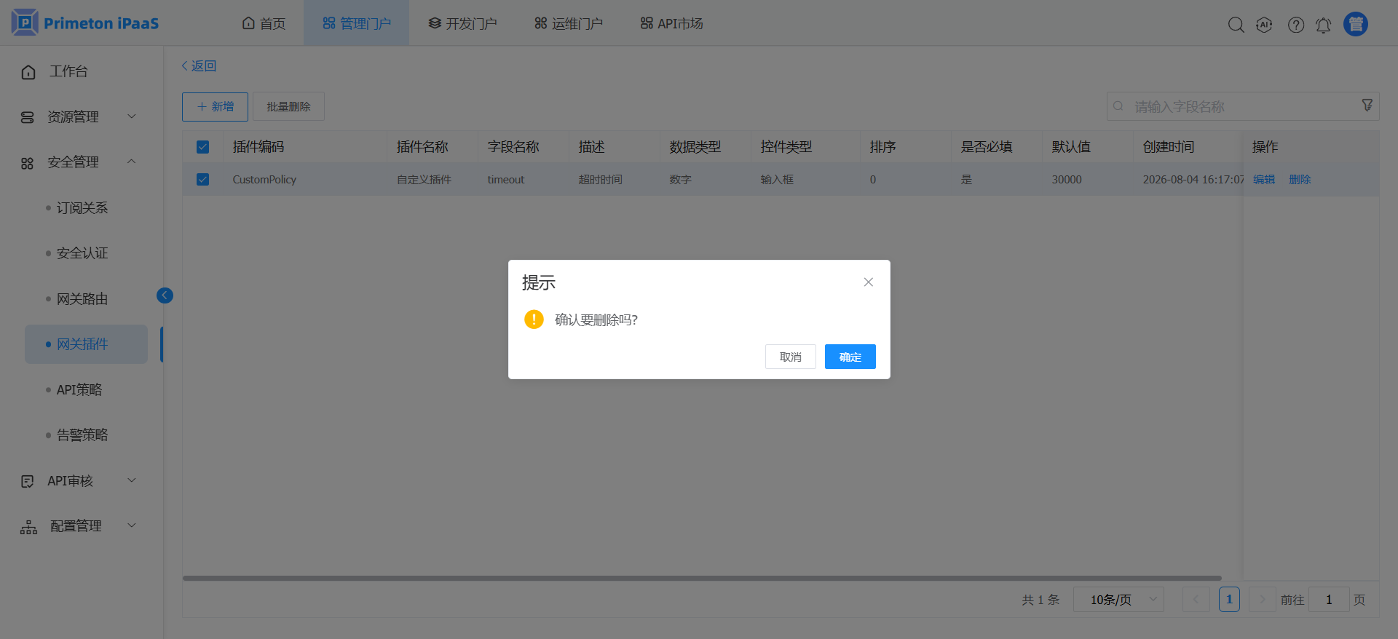Open the search magnifier icon in header
The height and width of the screenshot is (639, 1398).
pos(1236,25)
